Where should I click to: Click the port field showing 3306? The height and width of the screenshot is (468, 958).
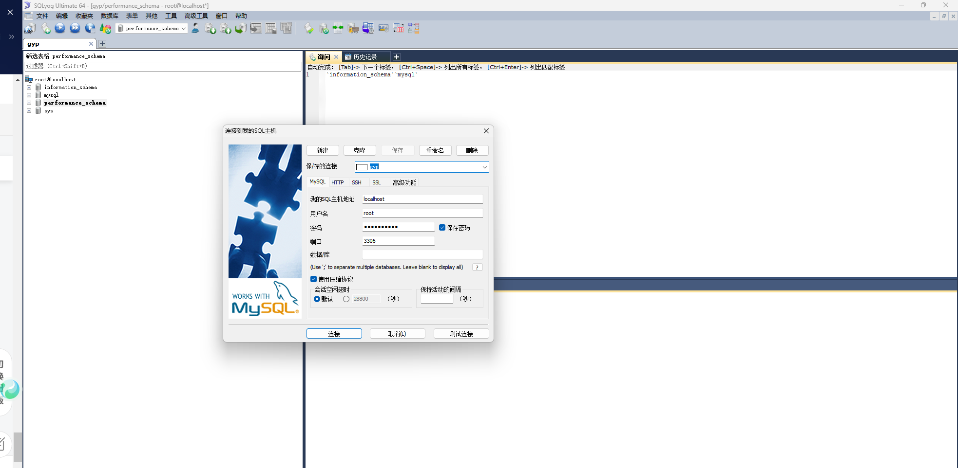click(x=398, y=241)
